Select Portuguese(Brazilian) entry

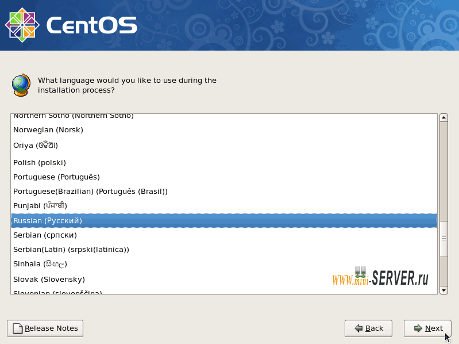(x=224, y=192)
